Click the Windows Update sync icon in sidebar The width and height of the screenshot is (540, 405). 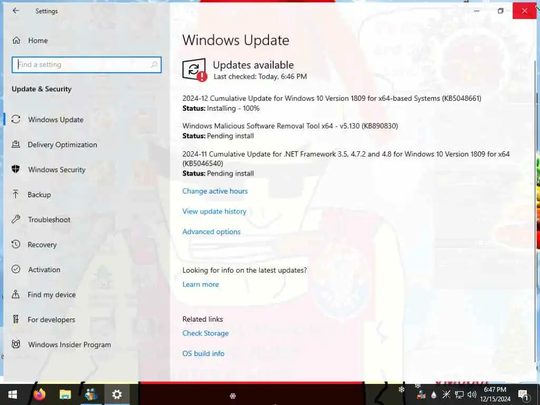click(x=16, y=119)
